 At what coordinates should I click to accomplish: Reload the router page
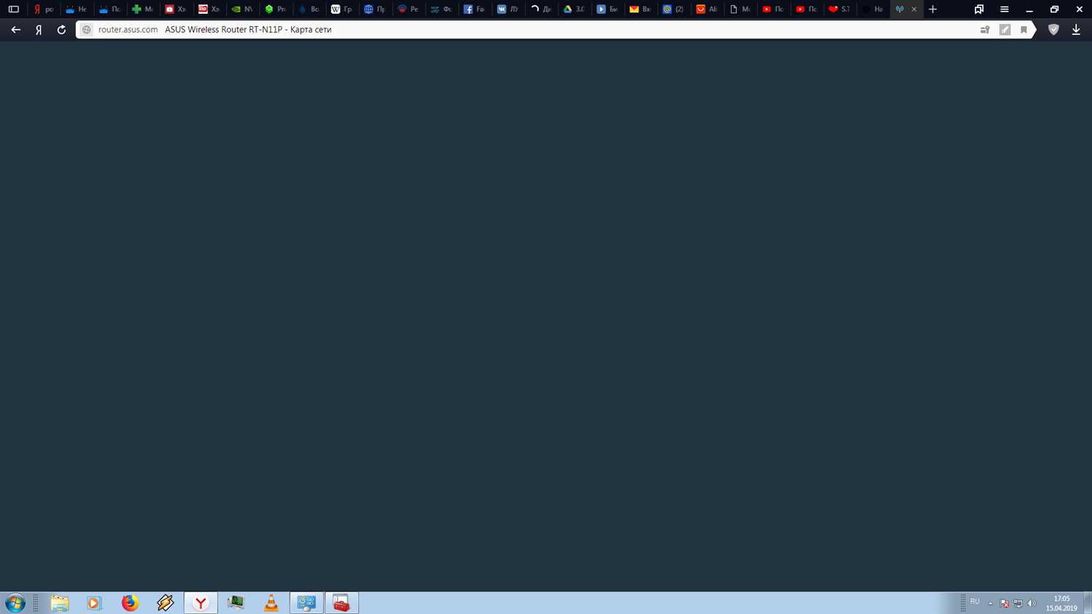coord(61,30)
